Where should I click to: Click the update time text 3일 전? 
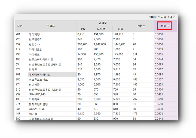click(171, 17)
